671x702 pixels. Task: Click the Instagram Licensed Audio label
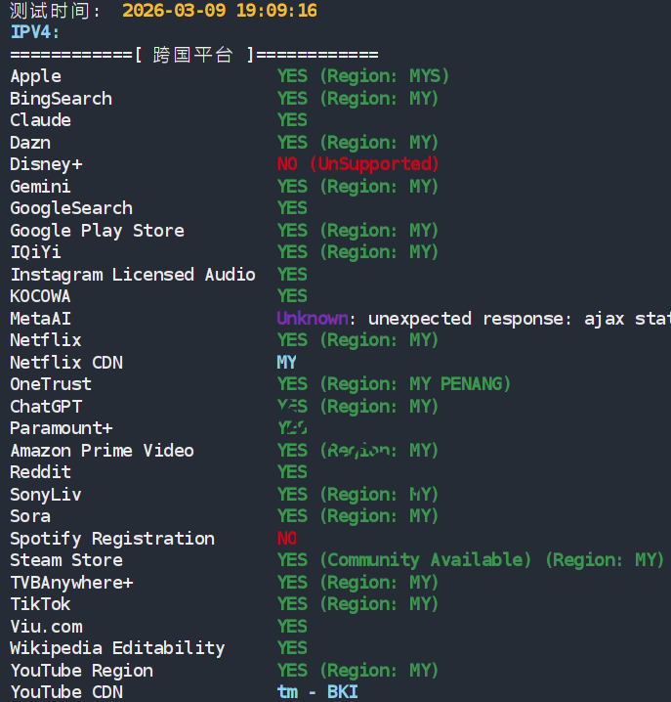(132, 275)
